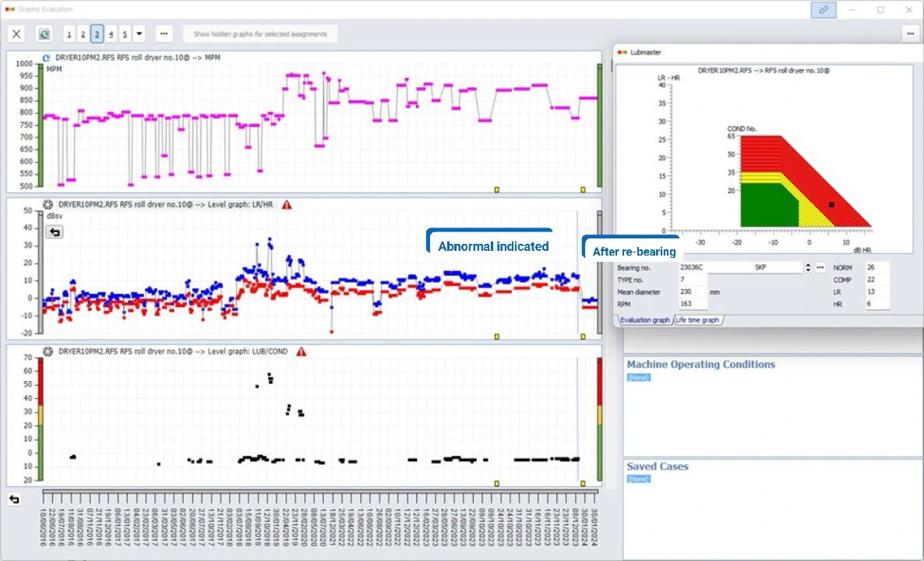This screenshot has height=561, width=924.
Task: Switch to graph layout 5
Action: (125, 34)
